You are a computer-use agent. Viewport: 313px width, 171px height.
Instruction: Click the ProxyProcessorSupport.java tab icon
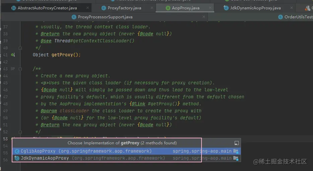click(74, 17)
